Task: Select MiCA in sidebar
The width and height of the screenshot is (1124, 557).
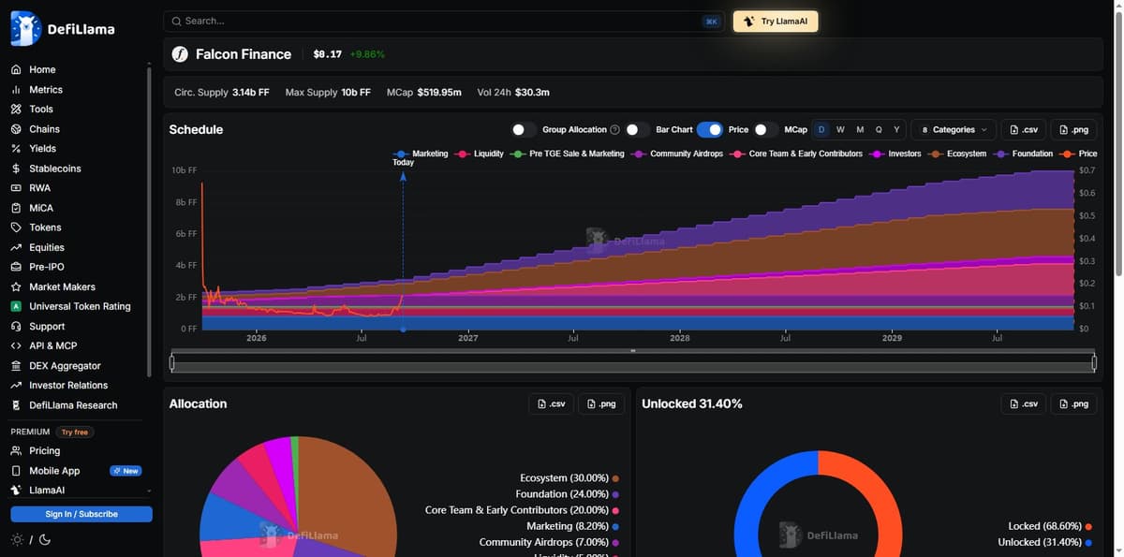Action: (41, 208)
